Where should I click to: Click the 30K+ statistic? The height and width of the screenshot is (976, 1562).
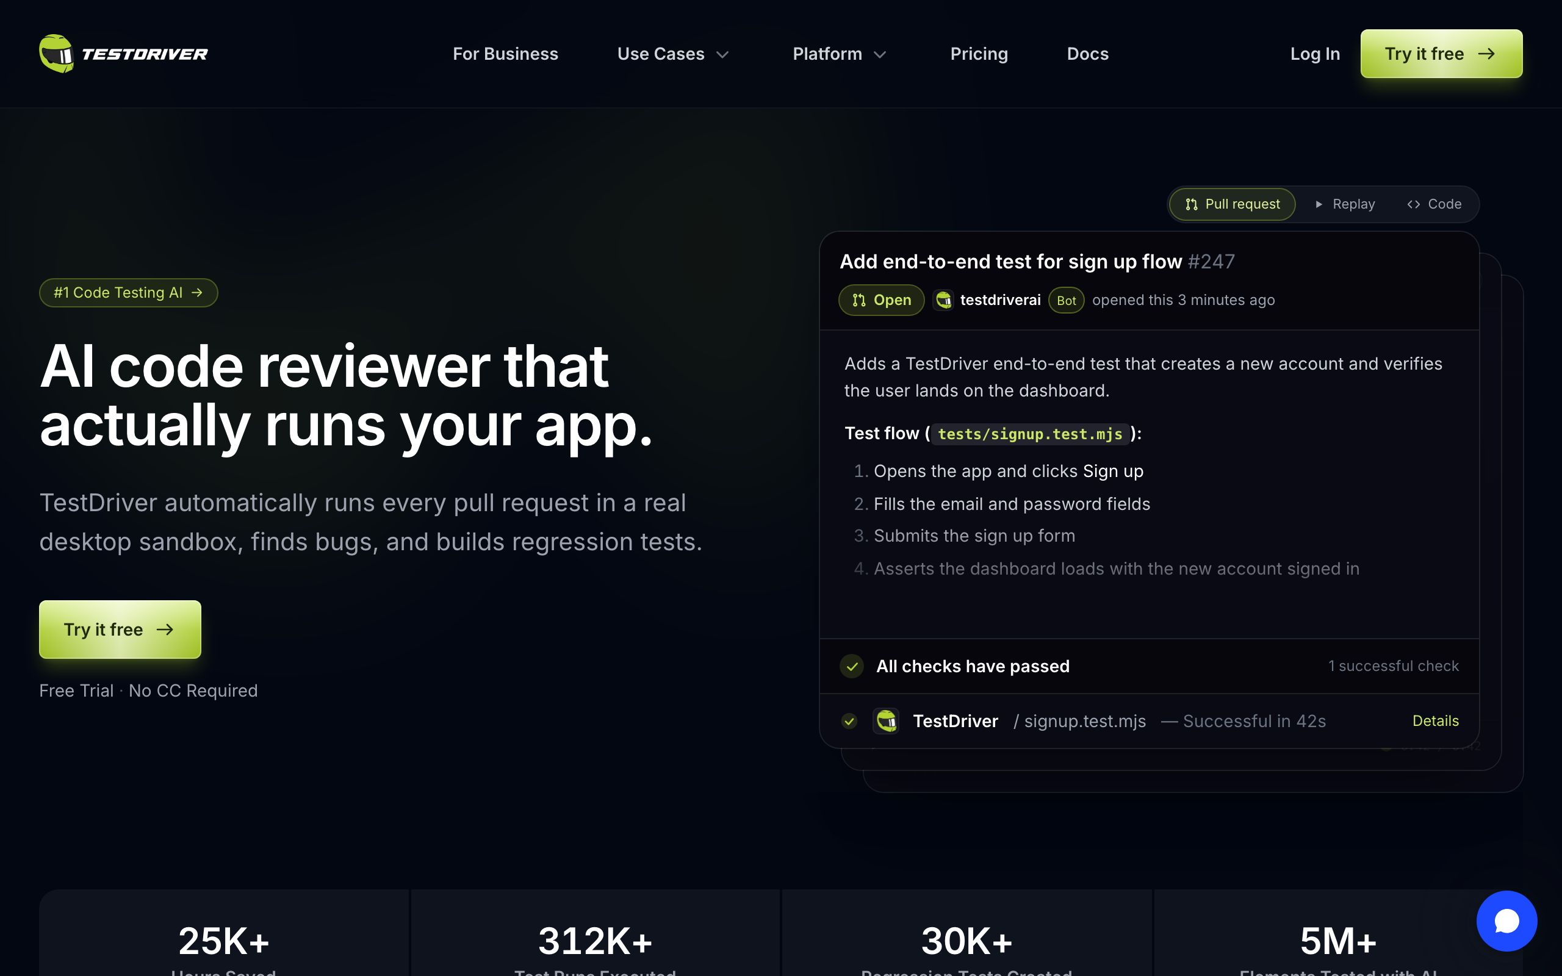click(x=966, y=941)
